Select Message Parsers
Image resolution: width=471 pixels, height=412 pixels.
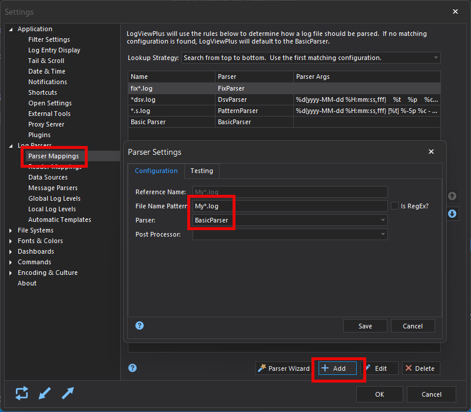53,188
